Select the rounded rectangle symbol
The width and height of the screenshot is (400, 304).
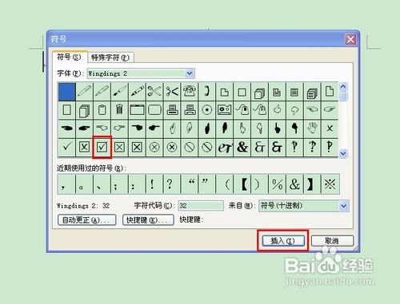(x=154, y=109)
